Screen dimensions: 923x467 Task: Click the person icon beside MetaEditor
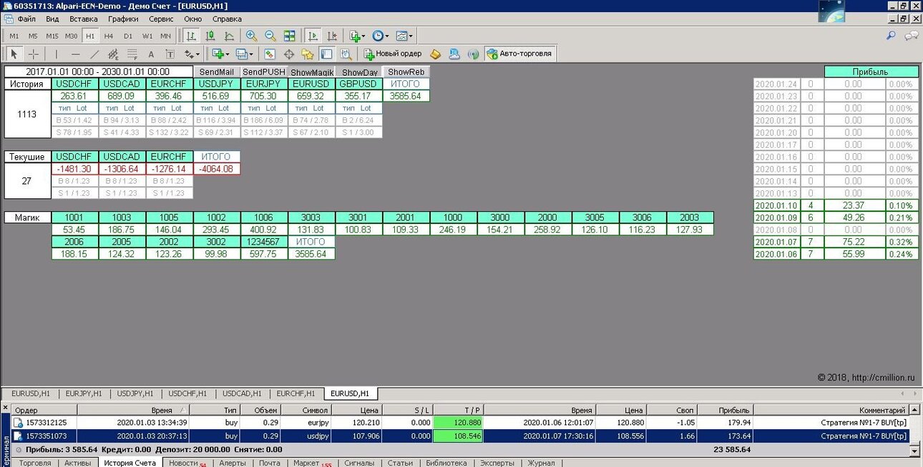click(x=454, y=54)
